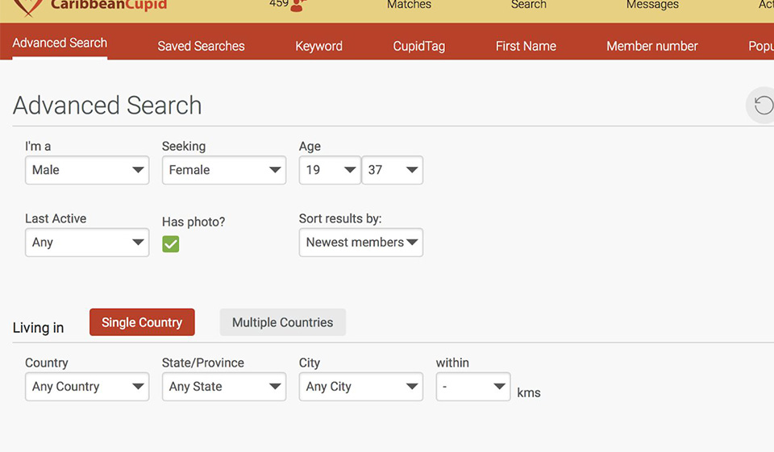The image size is (774, 452).
Task: Switch to Multiple Countries mode
Action: pyautogui.click(x=282, y=322)
